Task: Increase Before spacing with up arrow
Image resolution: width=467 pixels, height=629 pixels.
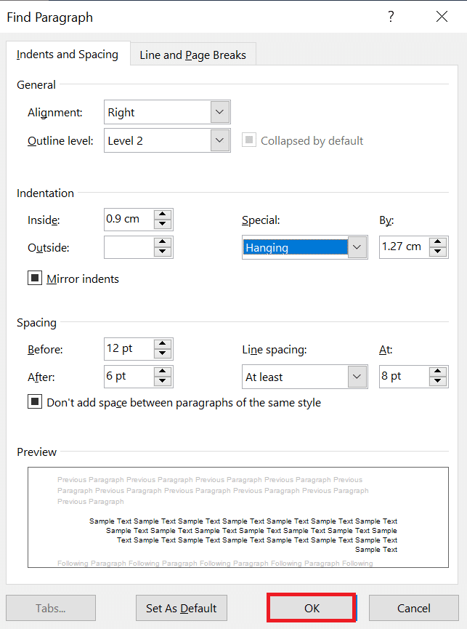Action: click(163, 344)
